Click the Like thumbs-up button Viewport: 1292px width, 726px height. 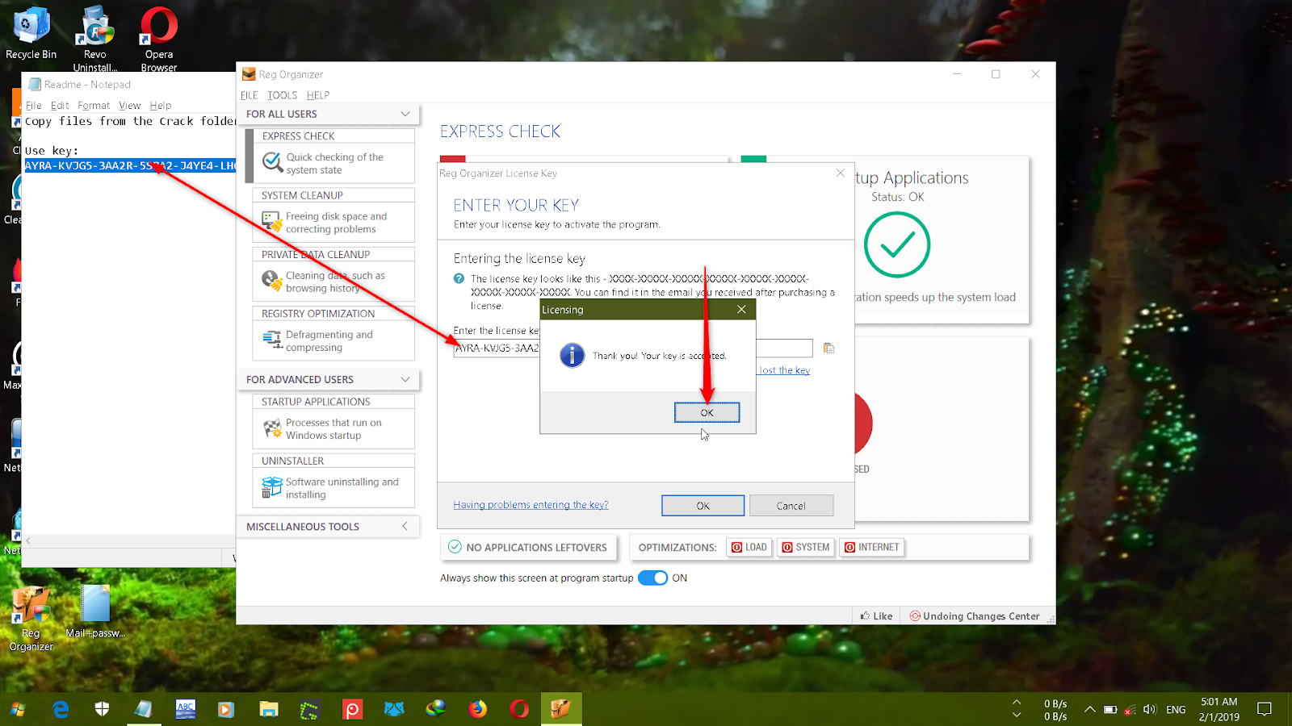tap(876, 615)
